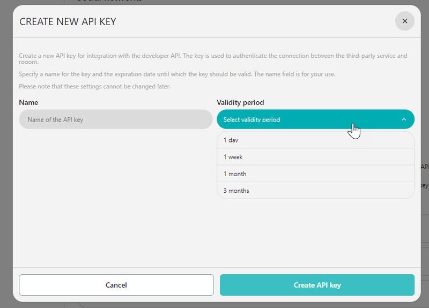429x308 pixels.
Task: Click the Name of the API key field
Action: [x=116, y=119]
